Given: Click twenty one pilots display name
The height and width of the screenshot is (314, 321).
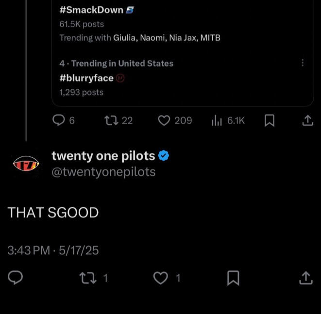Looking at the screenshot, I should 103,156.
